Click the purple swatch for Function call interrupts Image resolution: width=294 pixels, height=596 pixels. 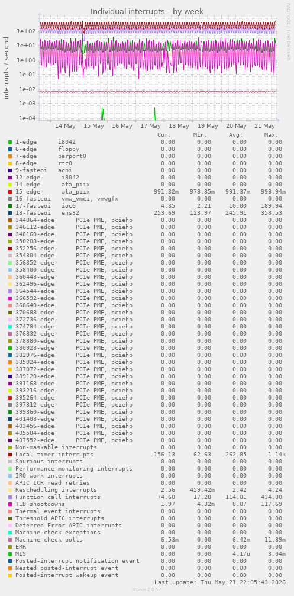click(10, 497)
